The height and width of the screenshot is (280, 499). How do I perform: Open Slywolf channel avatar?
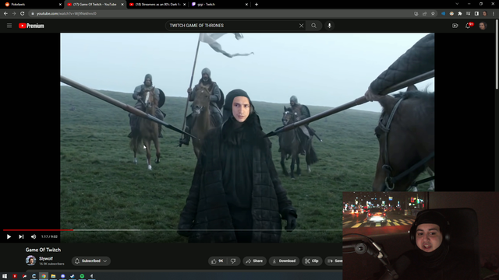pyautogui.click(x=31, y=261)
